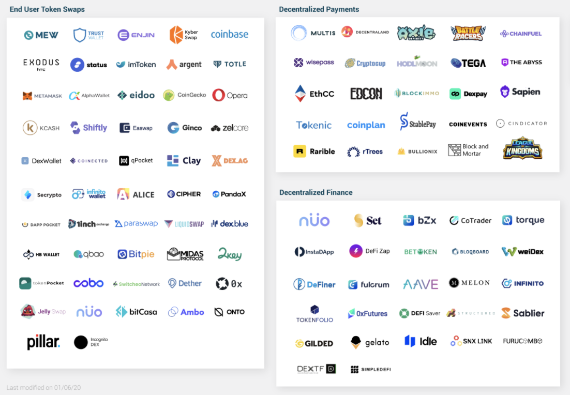Screen dimensions: 570x395
Task: Open the Opera logo
Action: pos(230,95)
